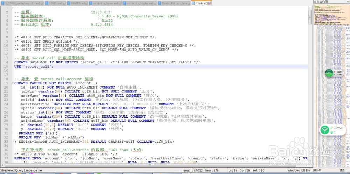This screenshot has height=174, width=350.
Task: Close the HeaderWriter.java tab
Action: tap(189, 3)
